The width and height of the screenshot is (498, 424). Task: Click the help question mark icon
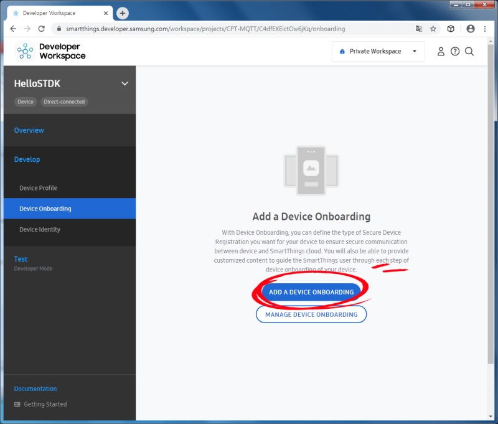455,52
